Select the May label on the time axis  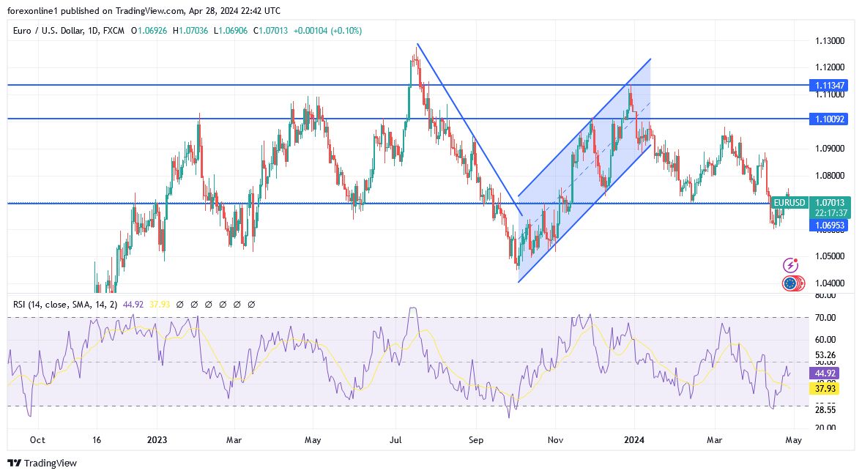pos(795,440)
